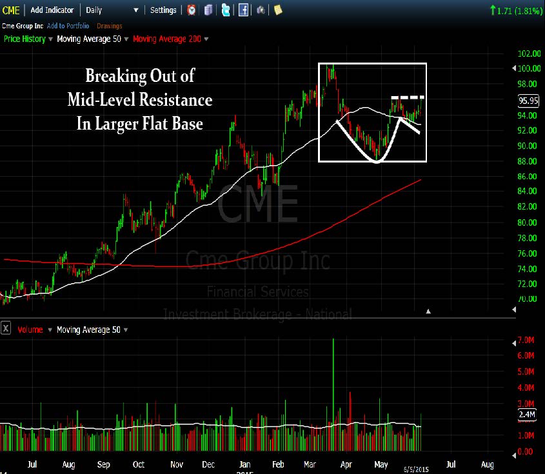Click the 2.4M current volume label

527,414
